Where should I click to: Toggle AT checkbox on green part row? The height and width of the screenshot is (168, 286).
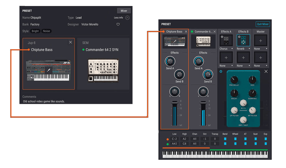[x=245, y=144]
